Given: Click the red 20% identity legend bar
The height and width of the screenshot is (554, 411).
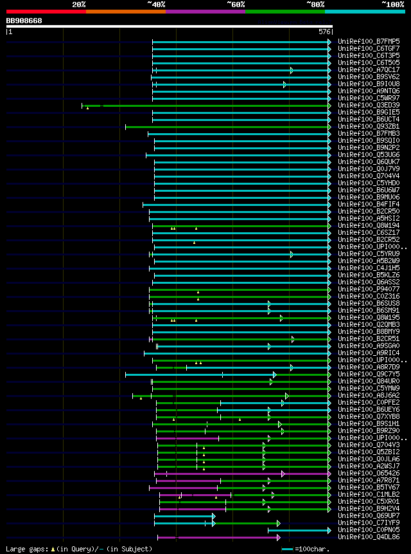Looking at the screenshot, I should (46, 12).
